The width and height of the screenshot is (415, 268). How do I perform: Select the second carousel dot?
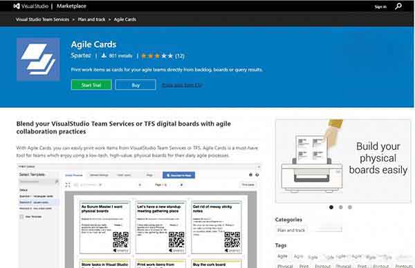(340, 207)
